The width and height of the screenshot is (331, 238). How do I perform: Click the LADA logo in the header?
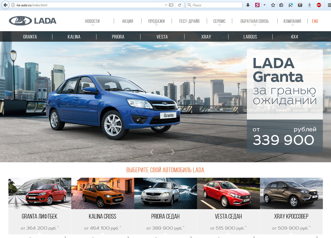point(32,21)
